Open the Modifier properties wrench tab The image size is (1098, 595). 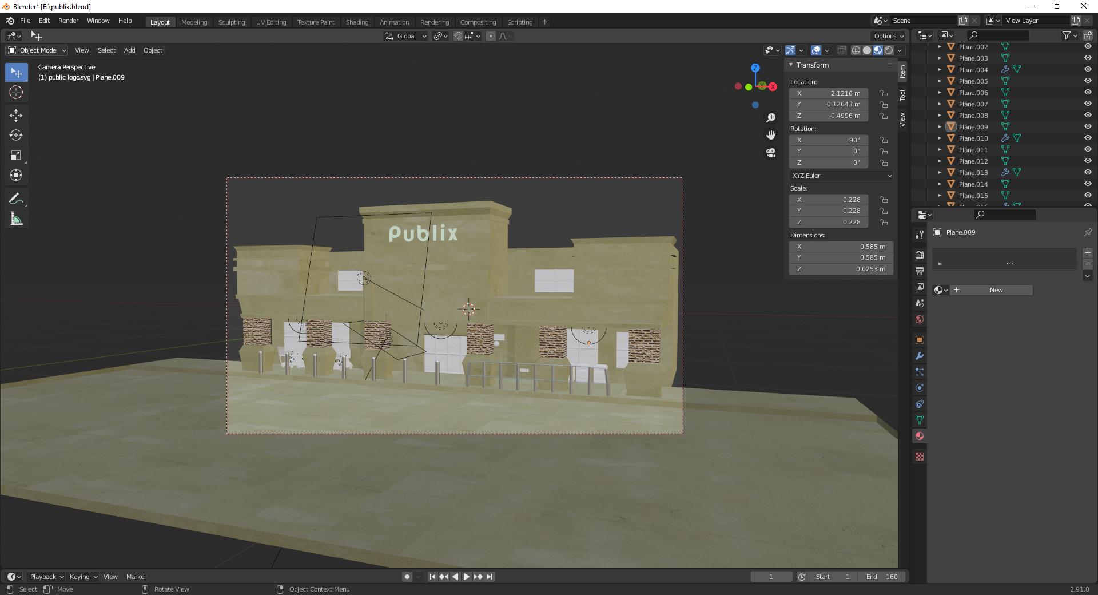(919, 356)
